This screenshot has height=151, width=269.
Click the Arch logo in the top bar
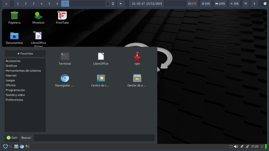(x=6, y=4)
